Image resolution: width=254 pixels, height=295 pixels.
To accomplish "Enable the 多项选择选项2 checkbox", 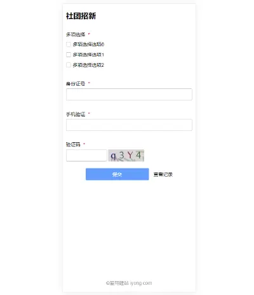I will tap(69, 65).
